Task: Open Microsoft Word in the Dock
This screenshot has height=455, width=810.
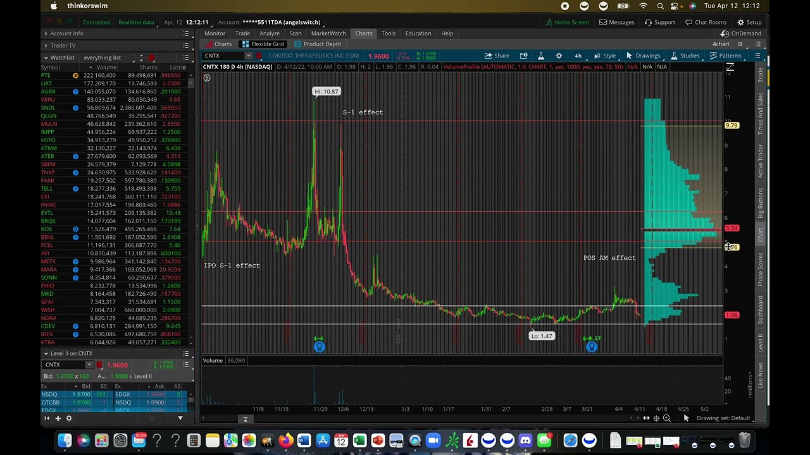Action: pos(304,440)
